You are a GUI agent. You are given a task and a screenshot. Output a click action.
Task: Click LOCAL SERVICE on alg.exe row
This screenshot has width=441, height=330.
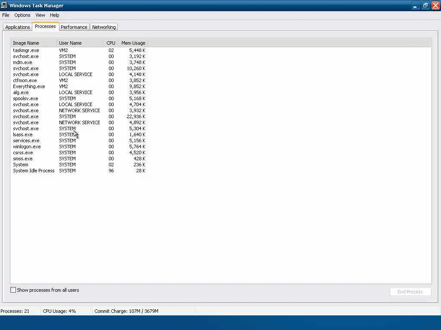(x=76, y=93)
